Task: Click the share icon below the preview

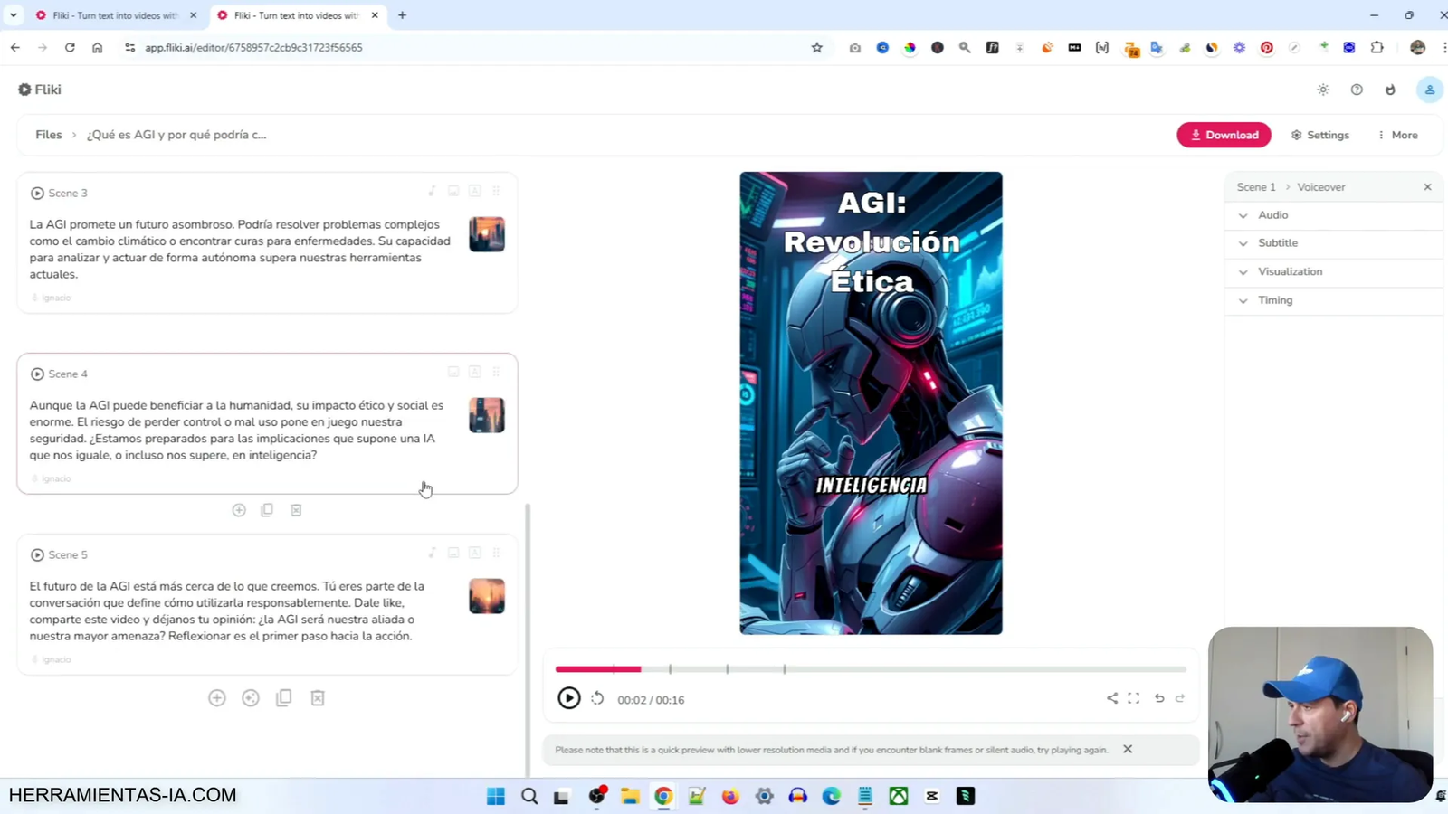Action: pyautogui.click(x=1111, y=697)
